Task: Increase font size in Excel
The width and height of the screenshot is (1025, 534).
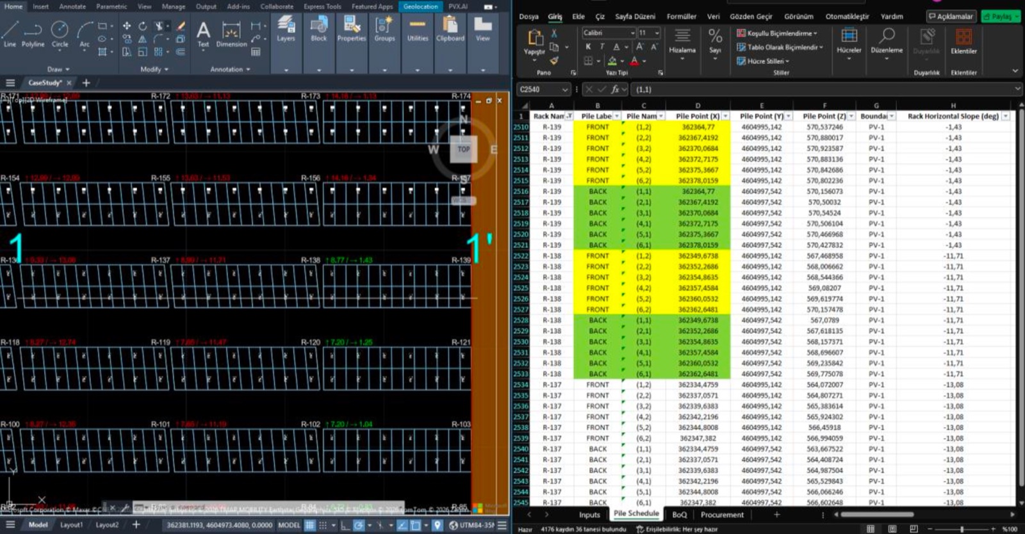Action: (x=640, y=47)
